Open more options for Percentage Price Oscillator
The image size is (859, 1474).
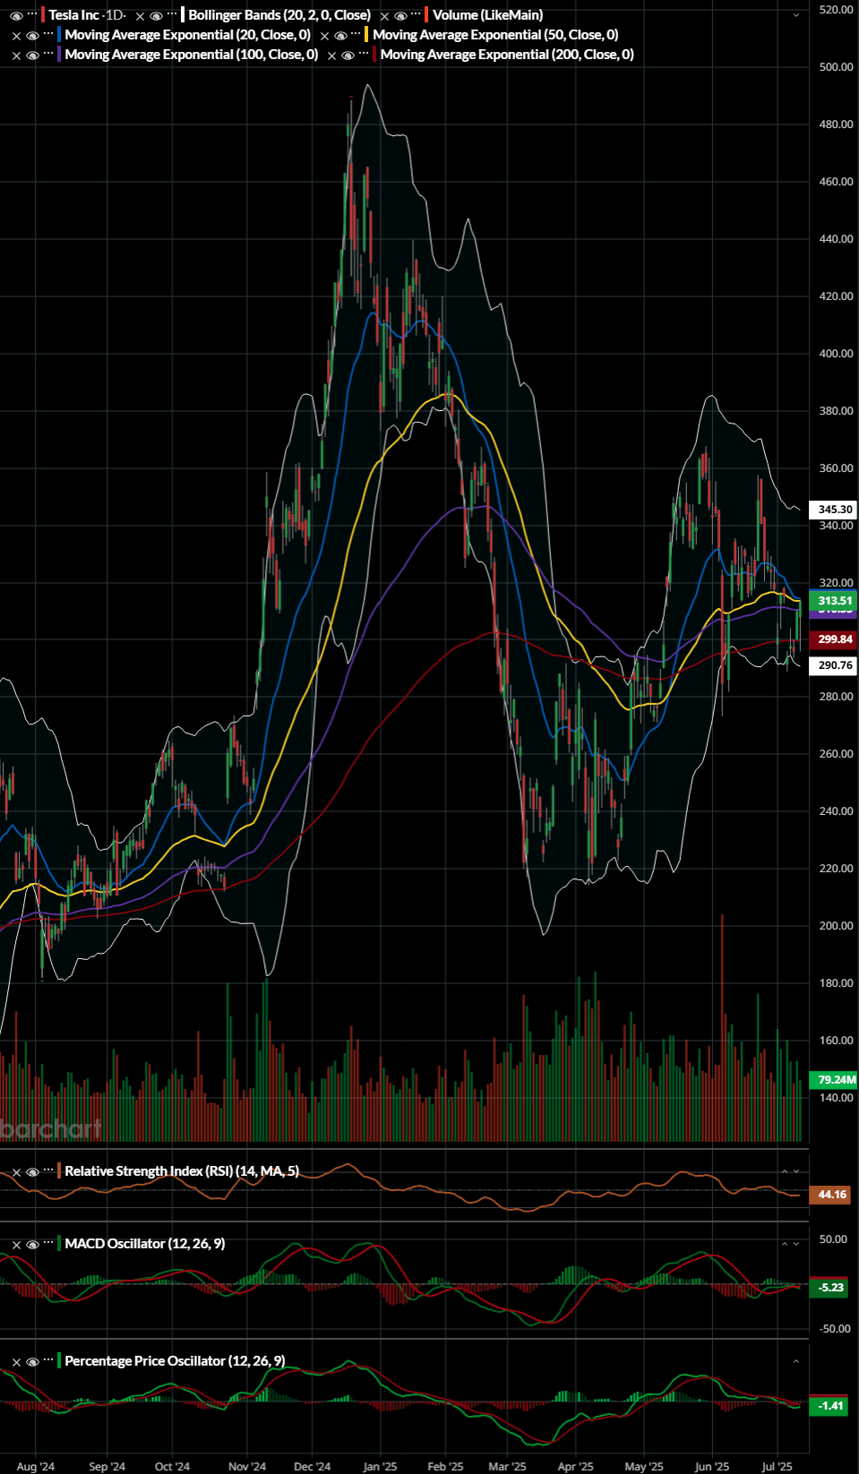pos(48,1361)
